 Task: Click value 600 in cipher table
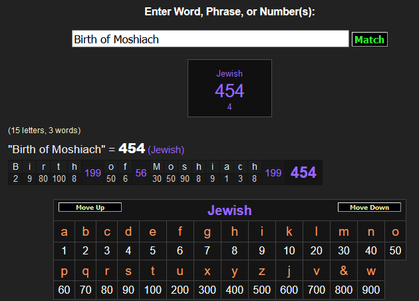(289, 290)
